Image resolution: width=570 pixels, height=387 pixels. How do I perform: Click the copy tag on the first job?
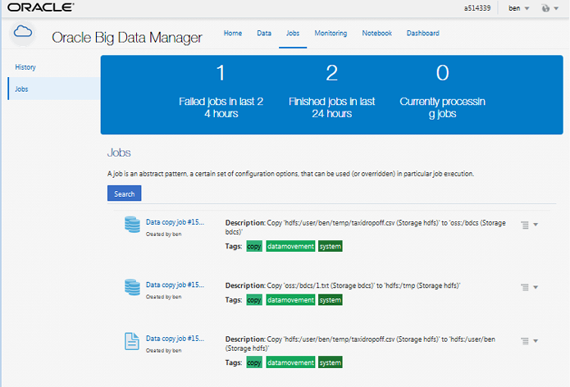click(x=254, y=246)
